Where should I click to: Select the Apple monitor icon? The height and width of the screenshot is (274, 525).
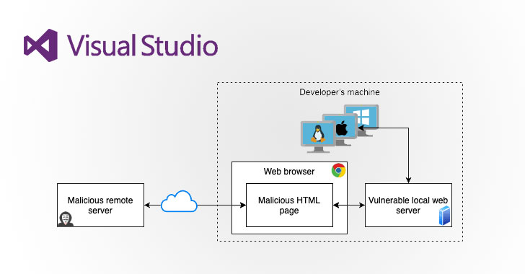click(341, 130)
